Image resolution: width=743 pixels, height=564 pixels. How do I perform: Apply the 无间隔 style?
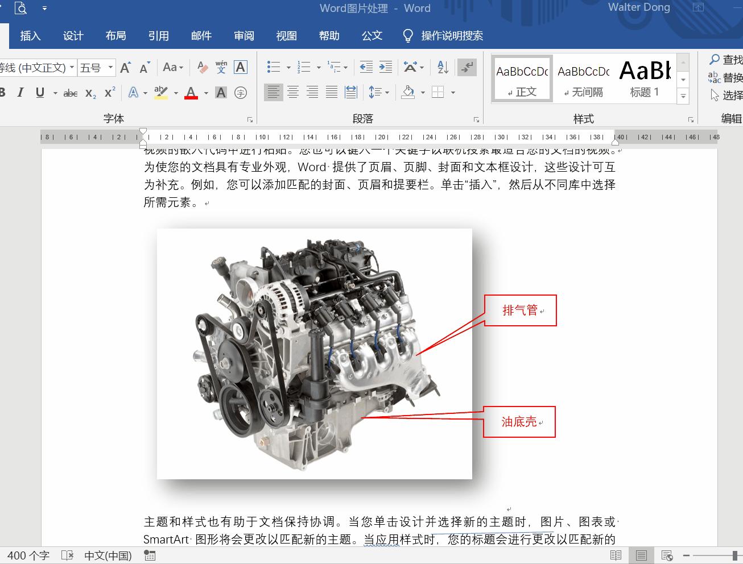584,79
